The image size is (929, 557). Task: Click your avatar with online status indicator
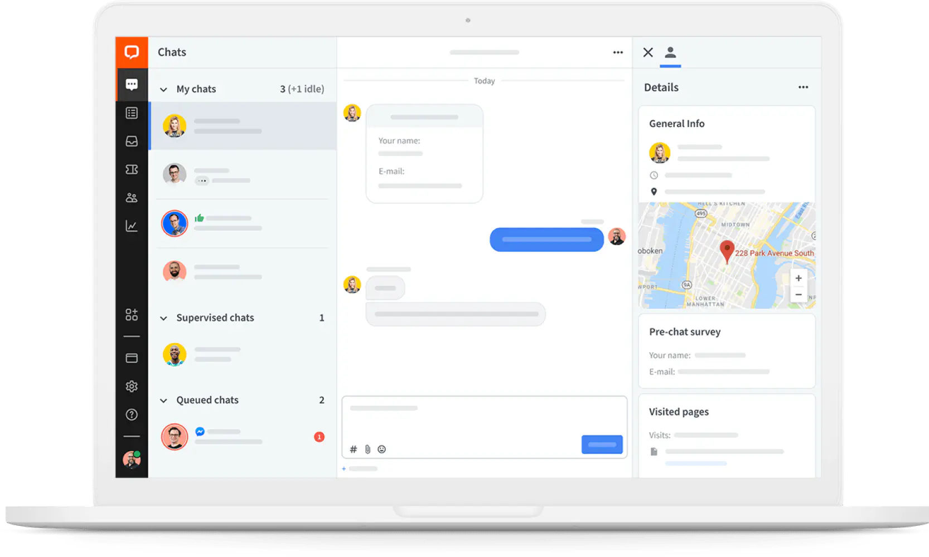132,460
